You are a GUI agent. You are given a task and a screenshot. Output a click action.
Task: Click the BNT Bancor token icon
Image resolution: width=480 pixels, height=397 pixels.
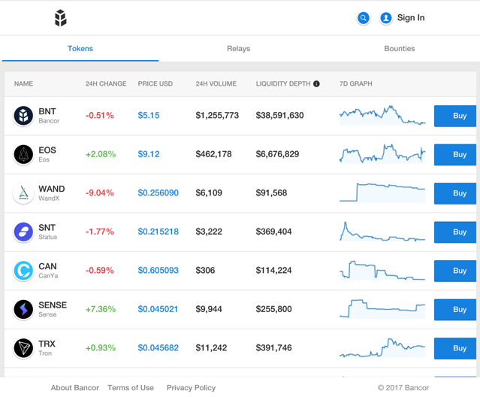point(23,116)
